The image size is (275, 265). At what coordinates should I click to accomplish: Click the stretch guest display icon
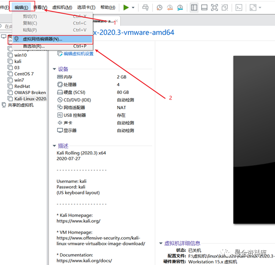pos(253,7)
